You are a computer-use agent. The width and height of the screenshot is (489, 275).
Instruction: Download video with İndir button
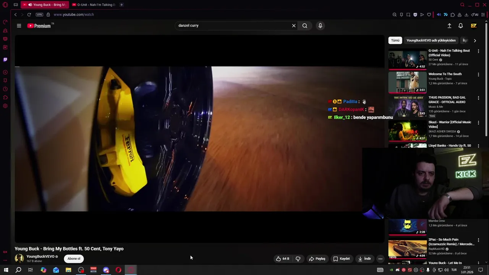(x=364, y=259)
